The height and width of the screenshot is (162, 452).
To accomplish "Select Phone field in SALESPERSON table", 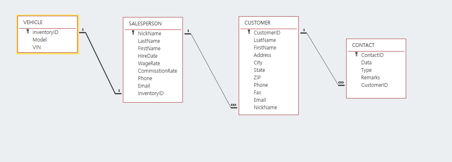I will 145,79.
